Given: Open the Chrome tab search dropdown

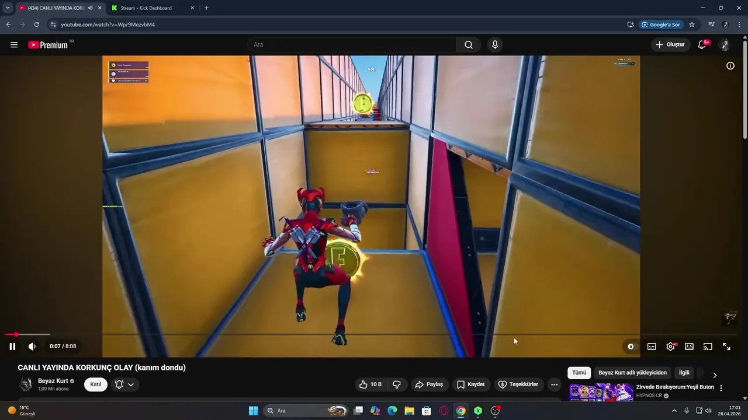Looking at the screenshot, I should point(8,8).
